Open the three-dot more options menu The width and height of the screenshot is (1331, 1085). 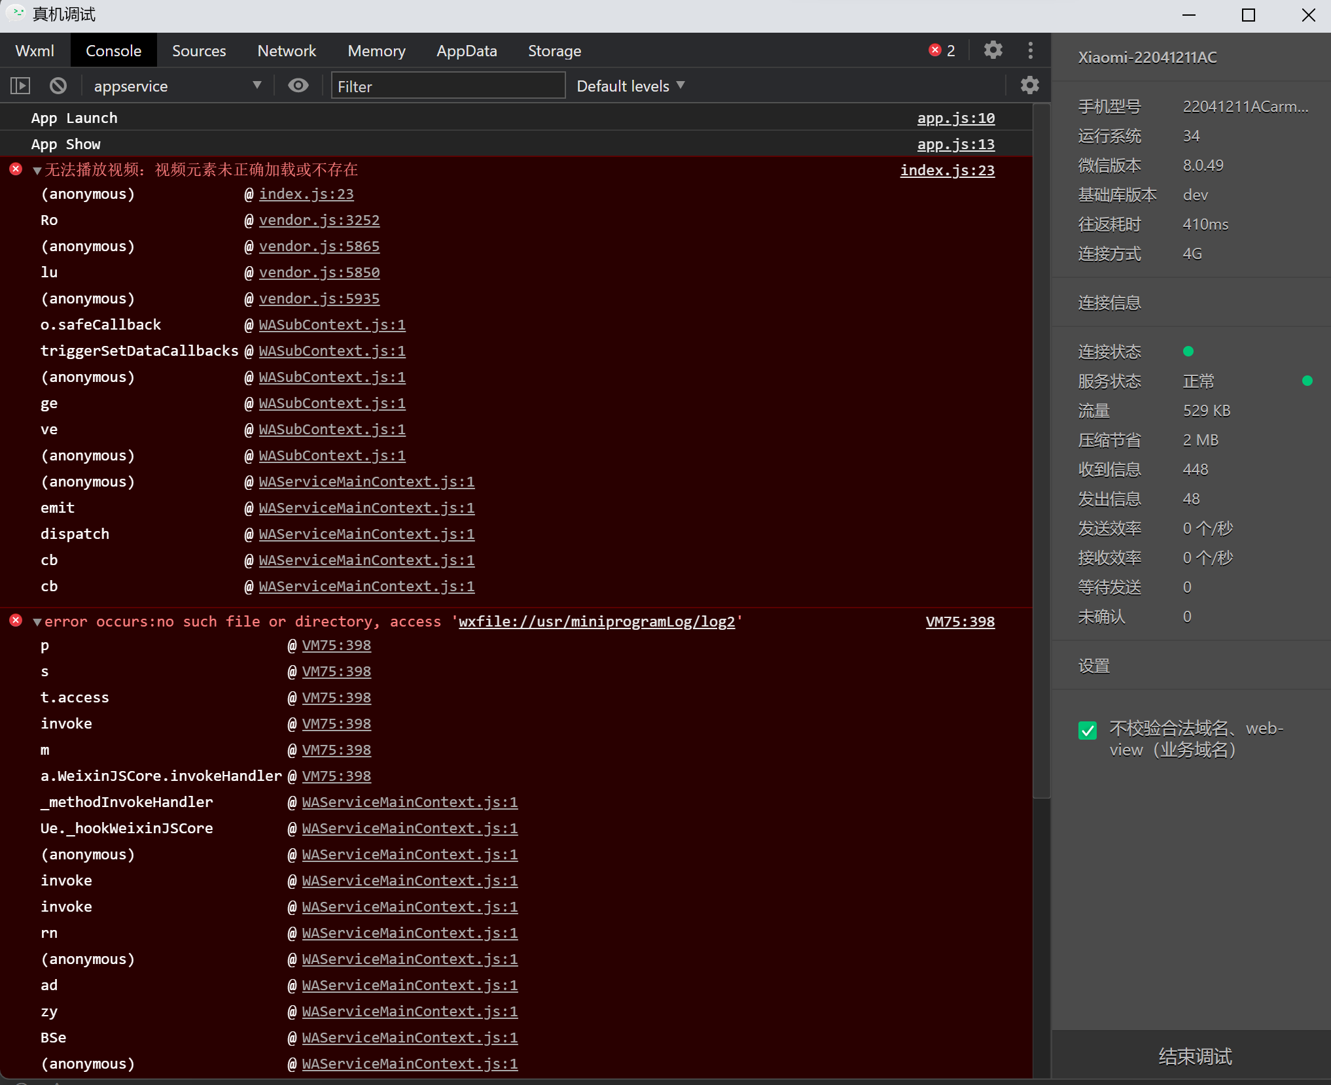(x=1031, y=50)
